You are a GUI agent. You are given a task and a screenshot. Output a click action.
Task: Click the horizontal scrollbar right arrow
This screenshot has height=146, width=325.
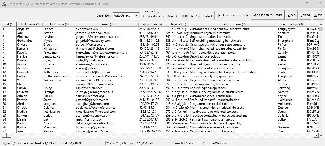pos(317,135)
